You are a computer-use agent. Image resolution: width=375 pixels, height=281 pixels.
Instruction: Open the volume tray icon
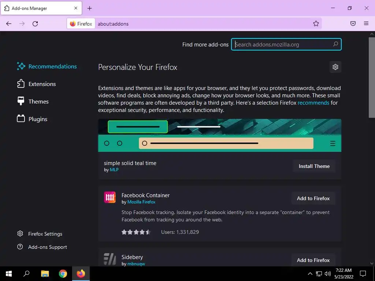pyautogui.click(x=328, y=274)
